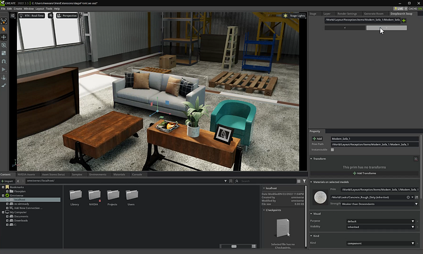The height and width of the screenshot is (254, 423).
Task: Choose the Move gizmo tool
Action: [x=4, y=37]
